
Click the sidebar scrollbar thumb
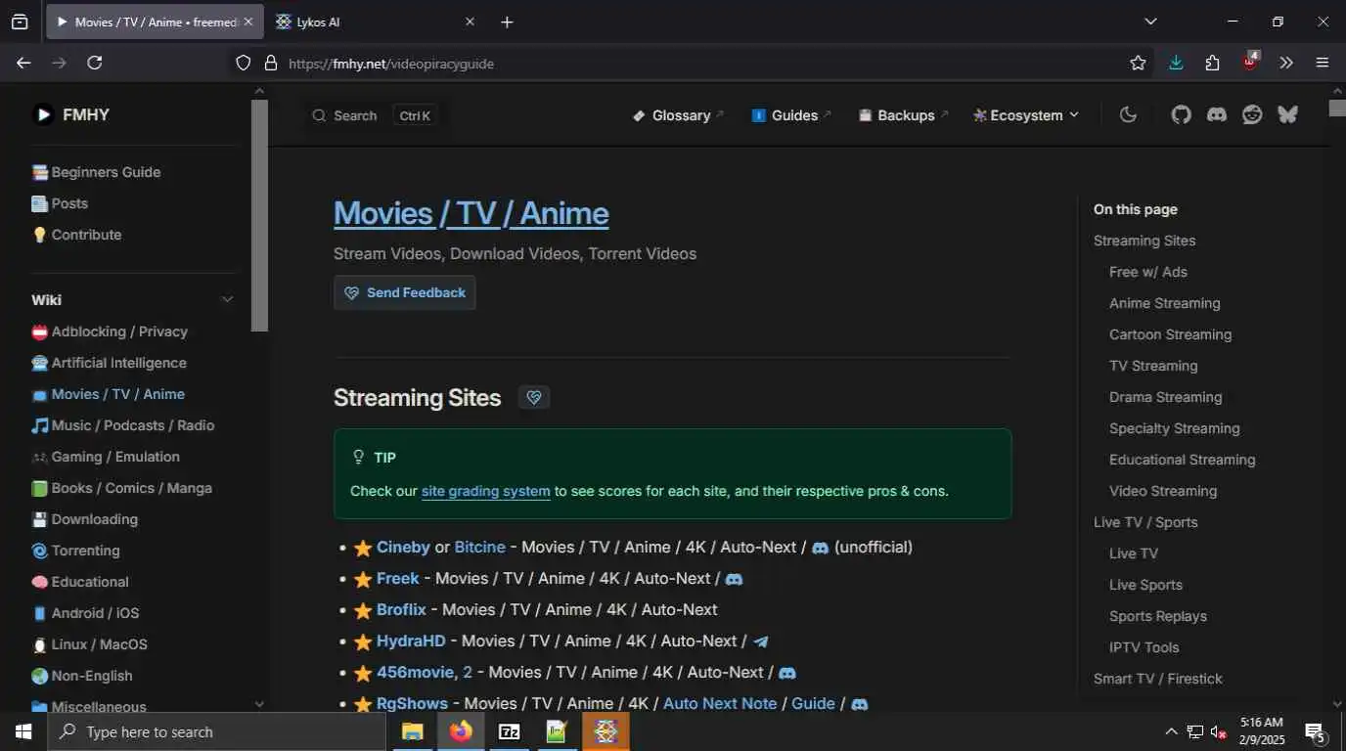click(259, 215)
